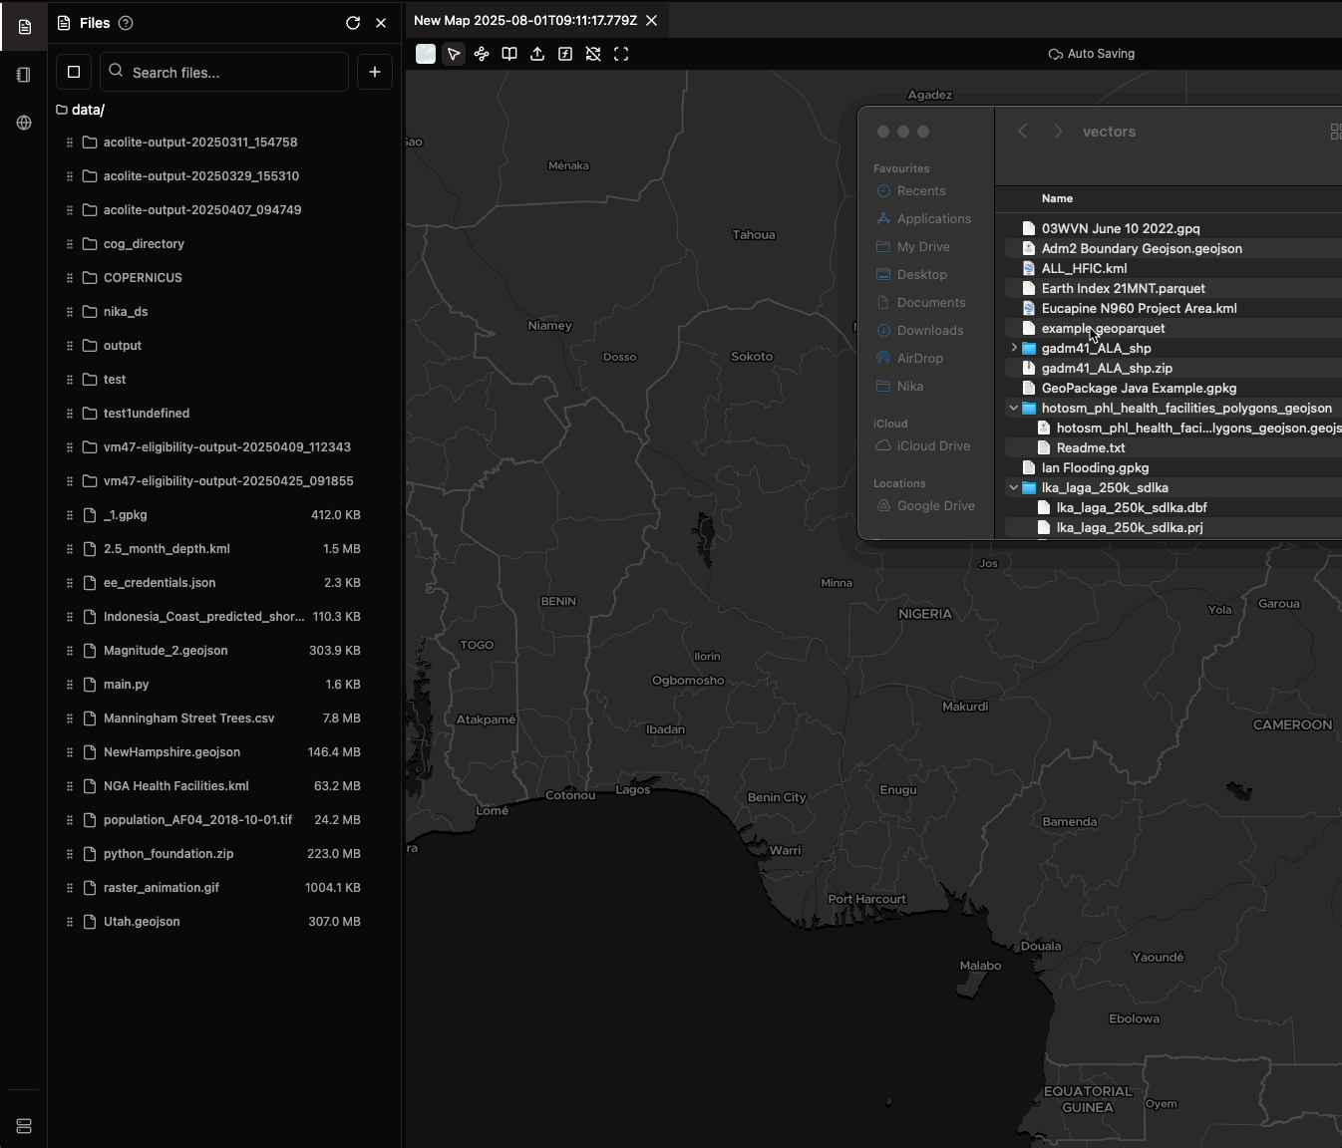Collapse the lka_laga_250k_sdlka folder in Finder
The height and width of the screenshot is (1148, 1342).
[1014, 487]
